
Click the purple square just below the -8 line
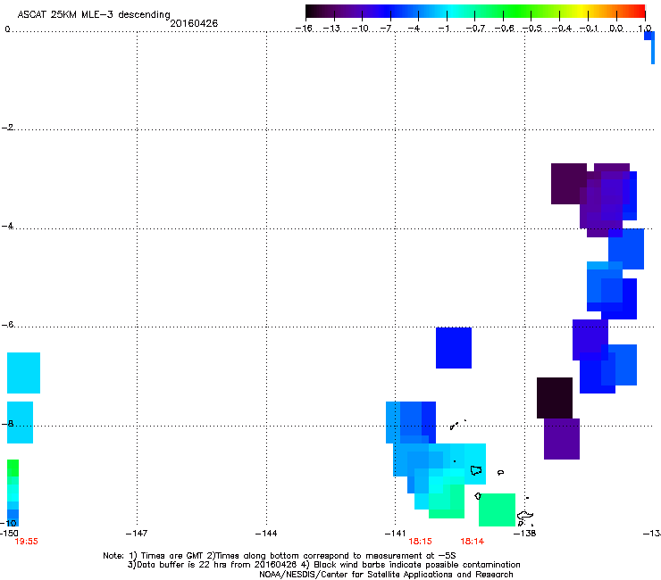562,438
